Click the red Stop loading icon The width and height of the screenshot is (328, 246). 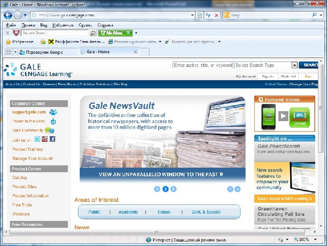tap(216, 15)
